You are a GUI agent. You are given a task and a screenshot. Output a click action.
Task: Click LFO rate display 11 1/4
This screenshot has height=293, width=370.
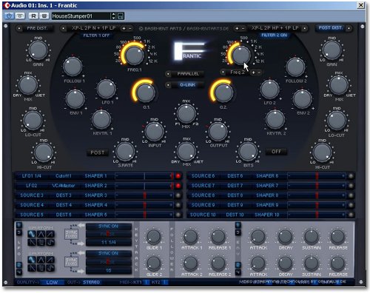click(109, 243)
